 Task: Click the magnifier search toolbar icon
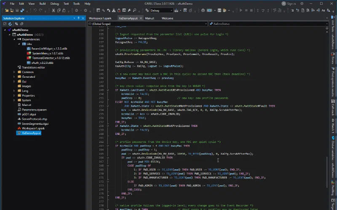tap(134, 10)
